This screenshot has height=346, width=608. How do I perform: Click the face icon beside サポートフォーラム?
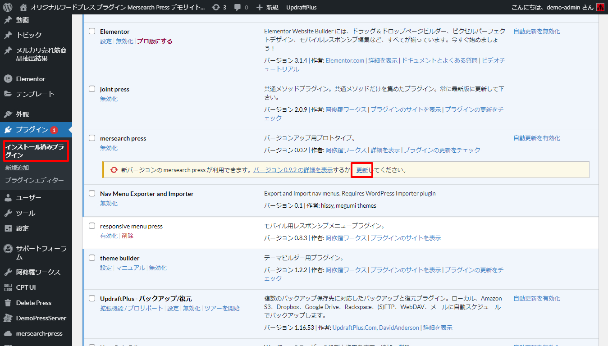point(8,249)
